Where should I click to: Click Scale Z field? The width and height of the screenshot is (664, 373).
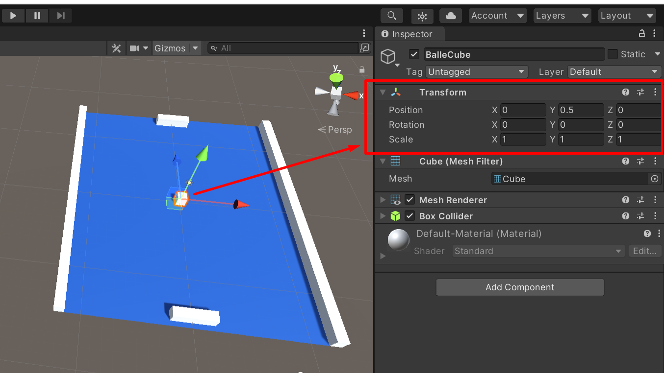[x=639, y=140]
